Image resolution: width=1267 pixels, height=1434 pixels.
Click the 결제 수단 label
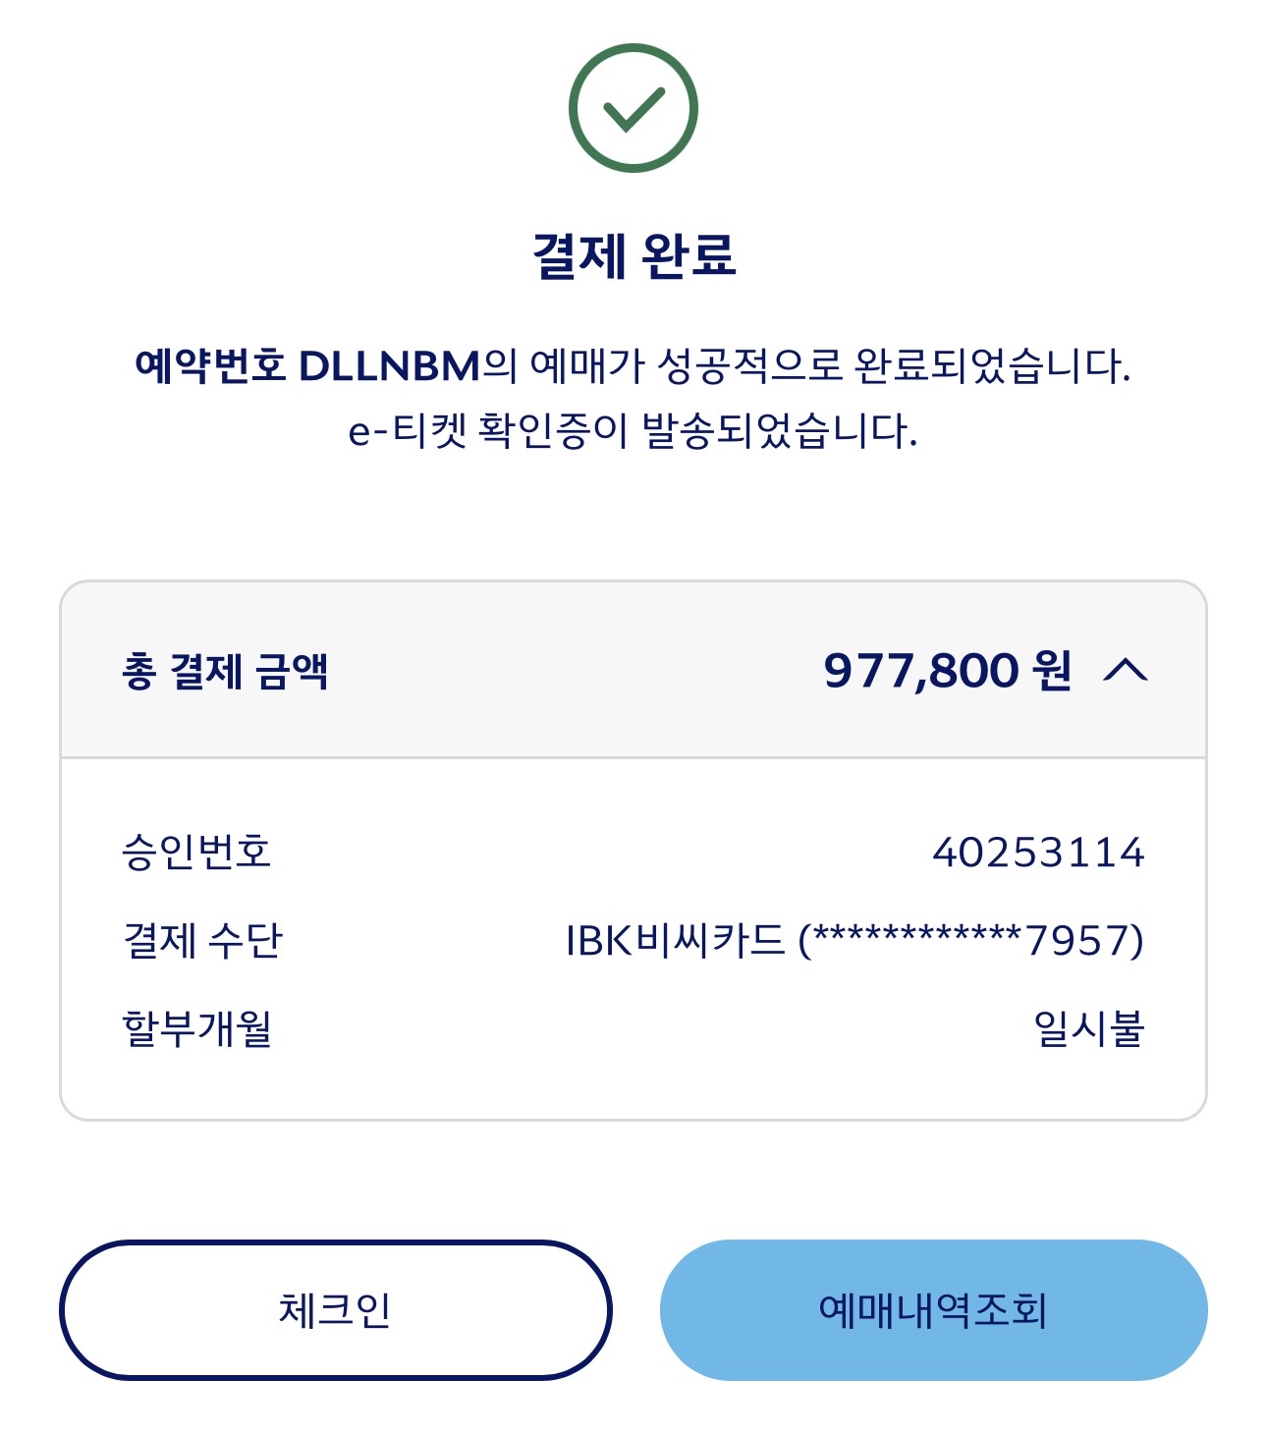[202, 940]
